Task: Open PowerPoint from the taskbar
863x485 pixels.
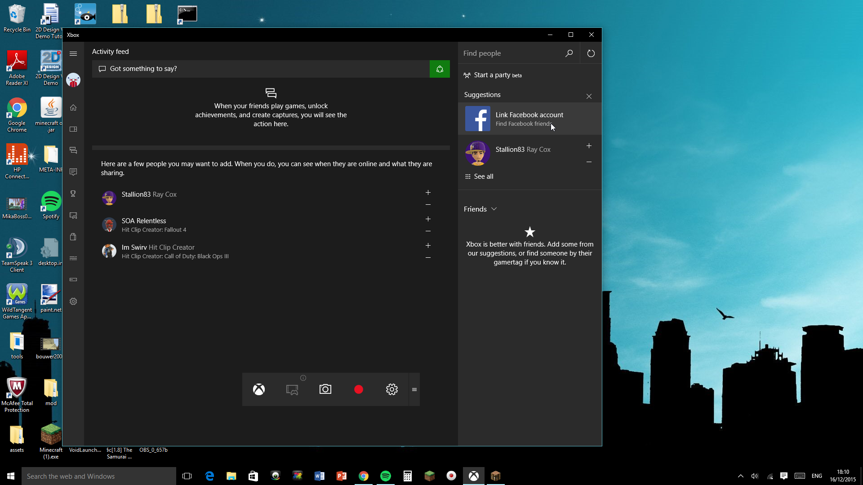Action: pos(342,476)
